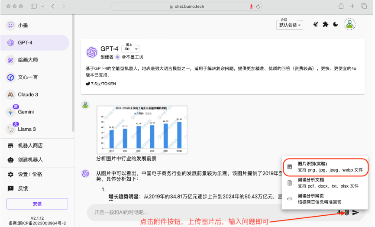Click the GPT-4 logo in bot card
375x227 pixels.
[x=92, y=52]
